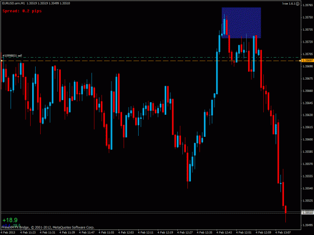Click the Ivoe 1.6.1 expert advisor label
The image size is (314, 235).
(x=289, y=4)
